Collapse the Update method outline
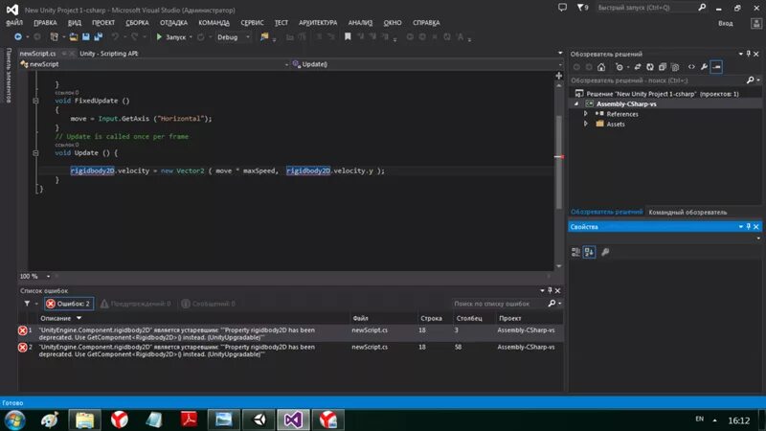Viewport: 766px width, 431px height. (35, 153)
